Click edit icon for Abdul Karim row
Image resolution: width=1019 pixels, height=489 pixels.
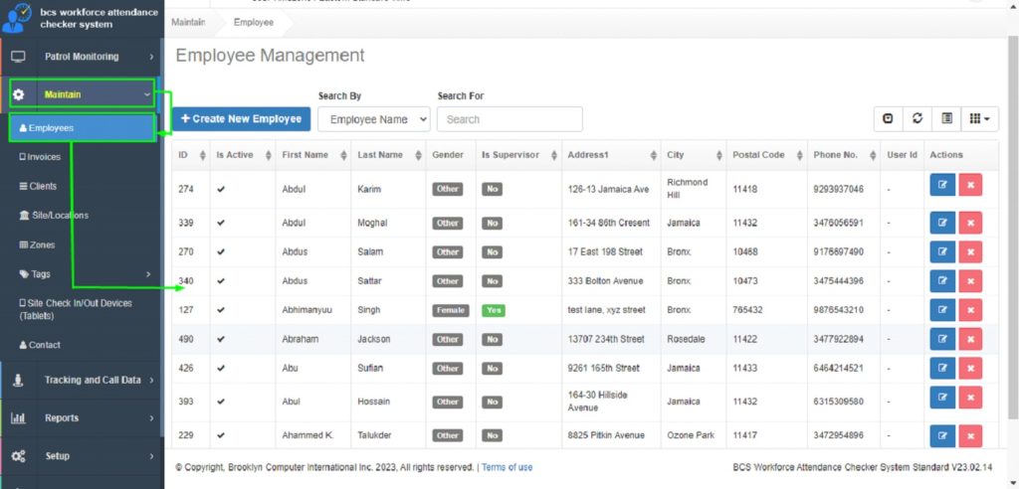[941, 189]
